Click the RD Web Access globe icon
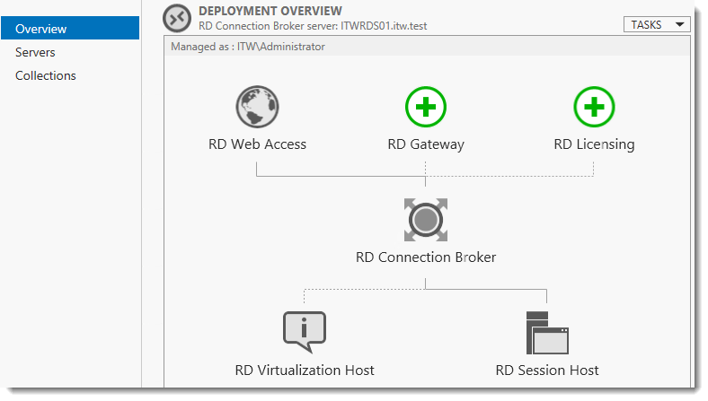708x401 pixels. [257, 107]
